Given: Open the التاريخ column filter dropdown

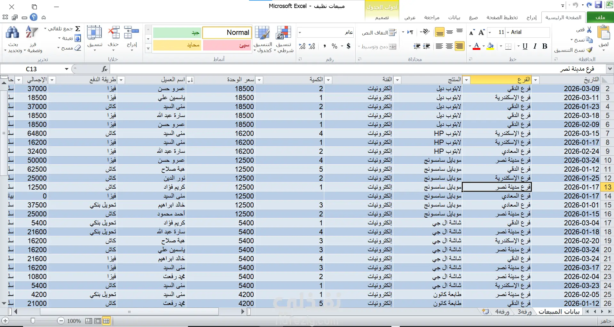Looking at the screenshot, I should coord(536,80).
